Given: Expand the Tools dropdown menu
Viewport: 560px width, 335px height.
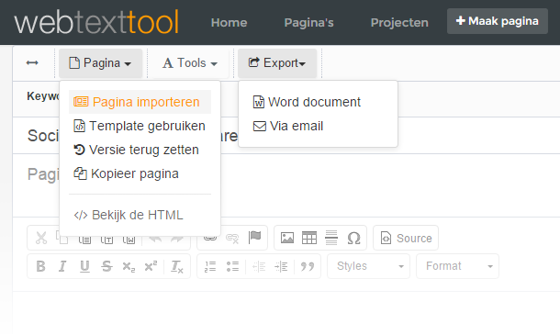Looking at the screenshot, I should (x=190, y=63).
